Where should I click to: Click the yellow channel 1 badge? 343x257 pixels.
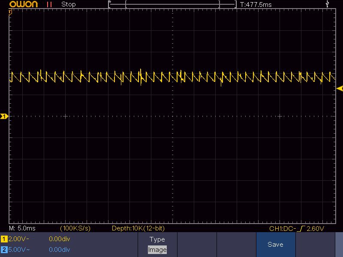[x=4, y=239]
